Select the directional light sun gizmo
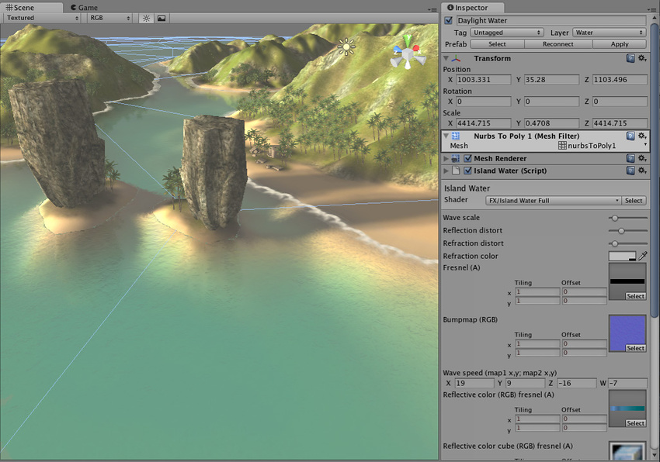Screen dimensions: 660x462 (x=346, y=47)
